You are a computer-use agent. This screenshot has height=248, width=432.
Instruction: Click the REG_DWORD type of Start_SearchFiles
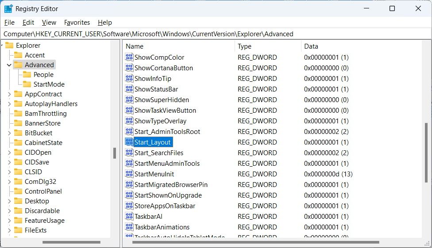click(x=257, y=153)
